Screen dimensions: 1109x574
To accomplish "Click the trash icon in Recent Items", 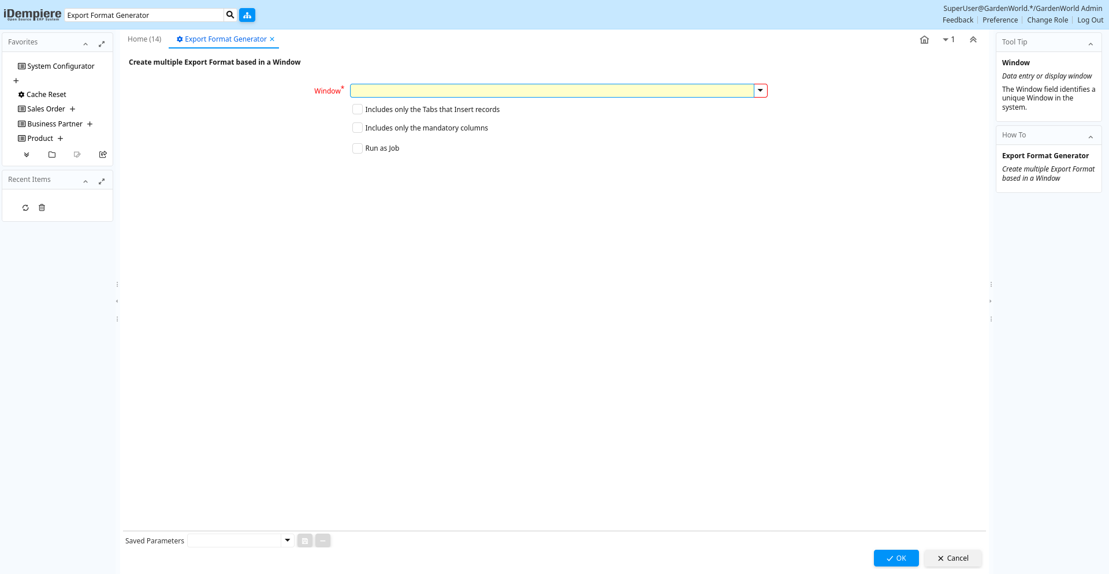I will [42, 208].
